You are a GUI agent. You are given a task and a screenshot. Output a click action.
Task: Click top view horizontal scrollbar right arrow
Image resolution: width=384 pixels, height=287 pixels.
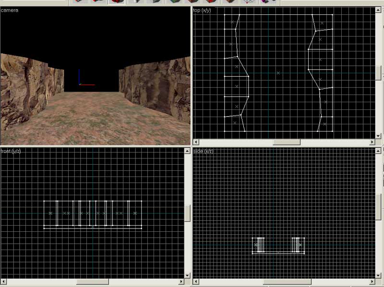372,142
